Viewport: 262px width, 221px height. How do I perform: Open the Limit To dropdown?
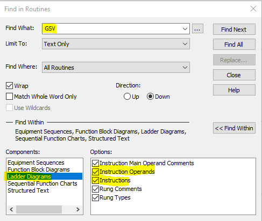tap(116, 44)
